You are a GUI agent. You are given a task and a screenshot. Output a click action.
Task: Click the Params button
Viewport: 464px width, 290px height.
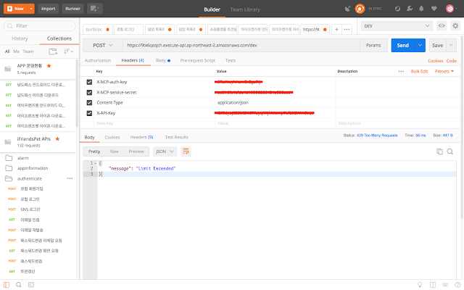[373, 45]
